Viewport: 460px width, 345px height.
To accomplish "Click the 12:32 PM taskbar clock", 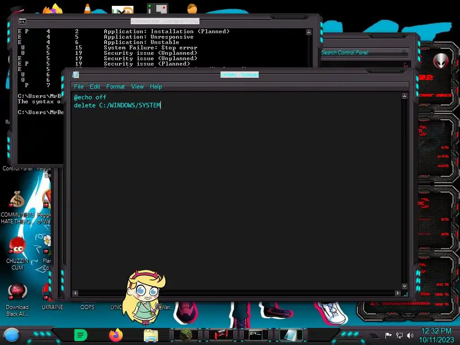I will pos(436,331).
